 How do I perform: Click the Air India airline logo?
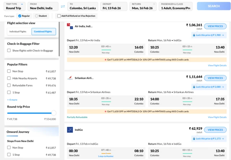[x=70, y=26]
